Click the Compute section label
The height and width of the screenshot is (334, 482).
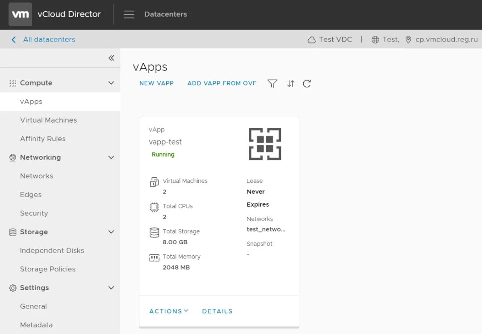[x=36, y=83]
